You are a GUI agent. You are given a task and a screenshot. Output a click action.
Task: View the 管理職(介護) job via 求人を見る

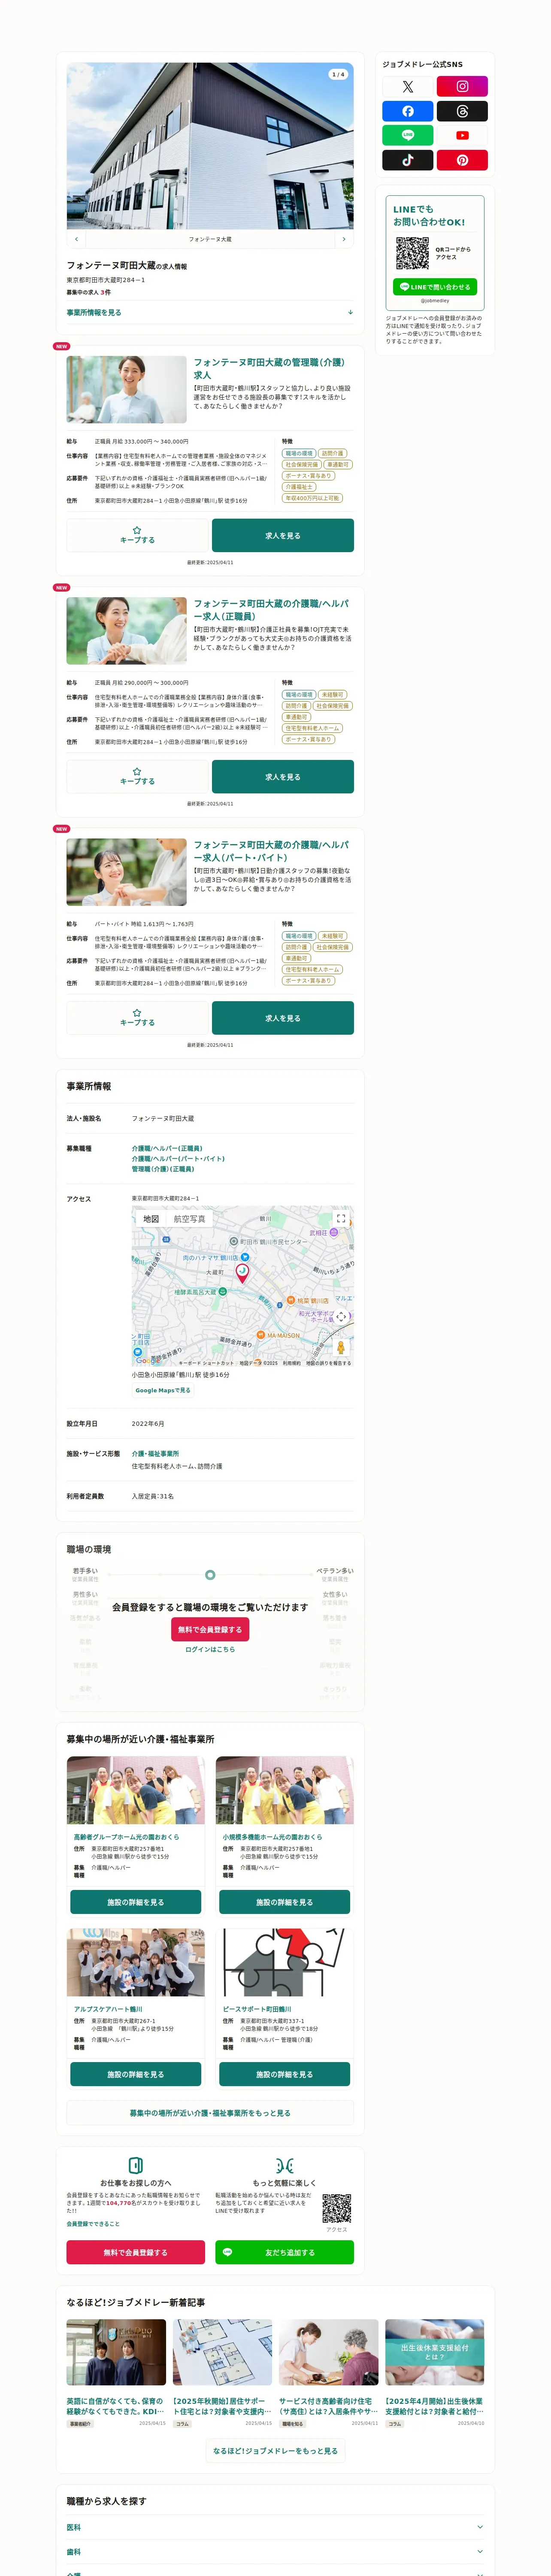[x=283, y=535]
